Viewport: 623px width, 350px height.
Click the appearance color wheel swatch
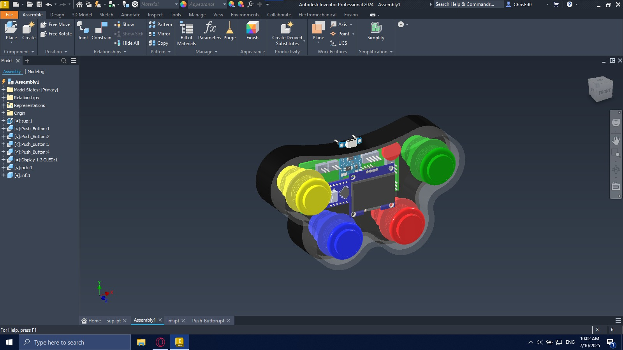[183, 4]
